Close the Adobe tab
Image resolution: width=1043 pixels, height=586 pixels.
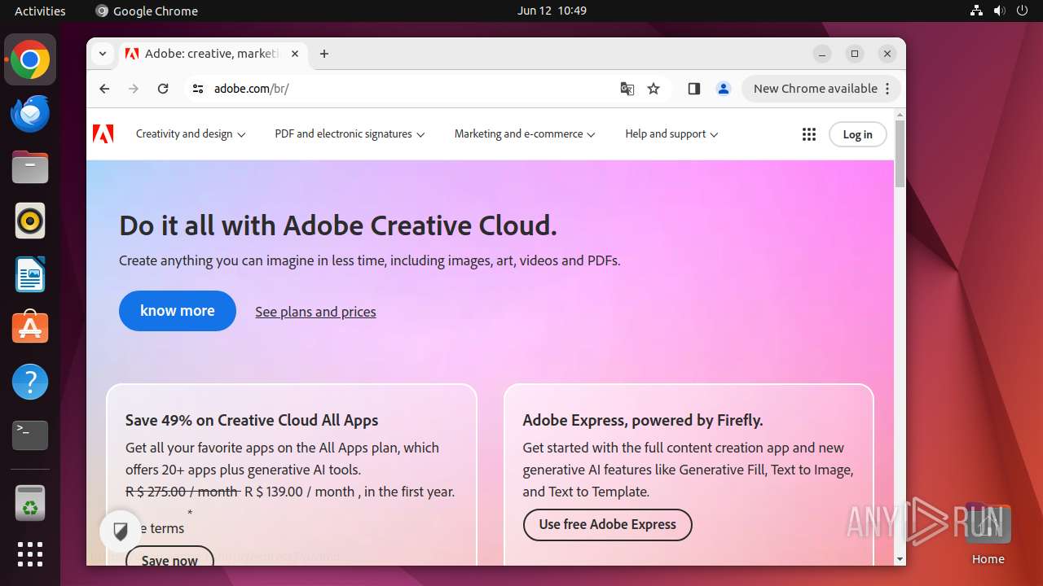point(295,54)
